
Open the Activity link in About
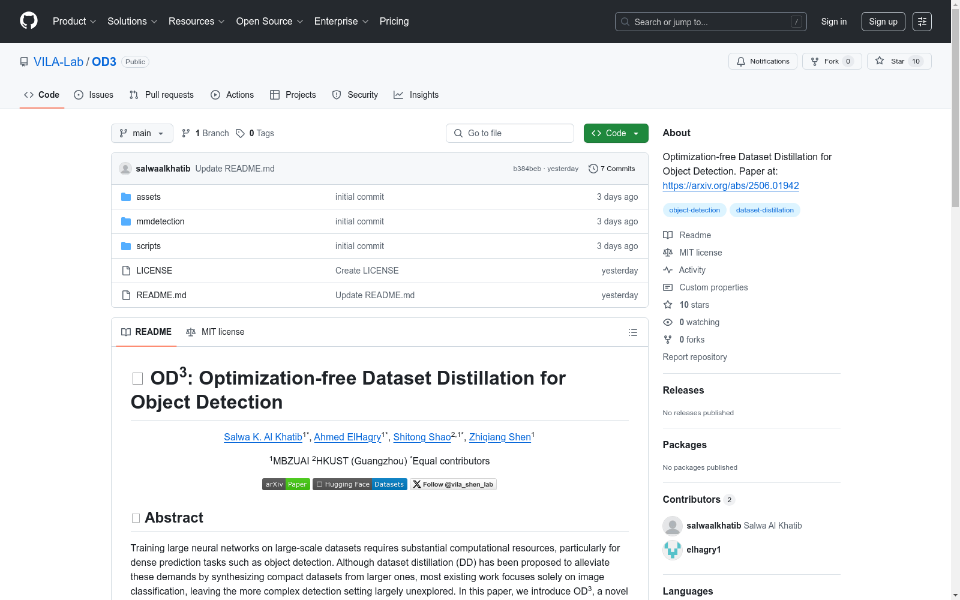click(684, 270)
